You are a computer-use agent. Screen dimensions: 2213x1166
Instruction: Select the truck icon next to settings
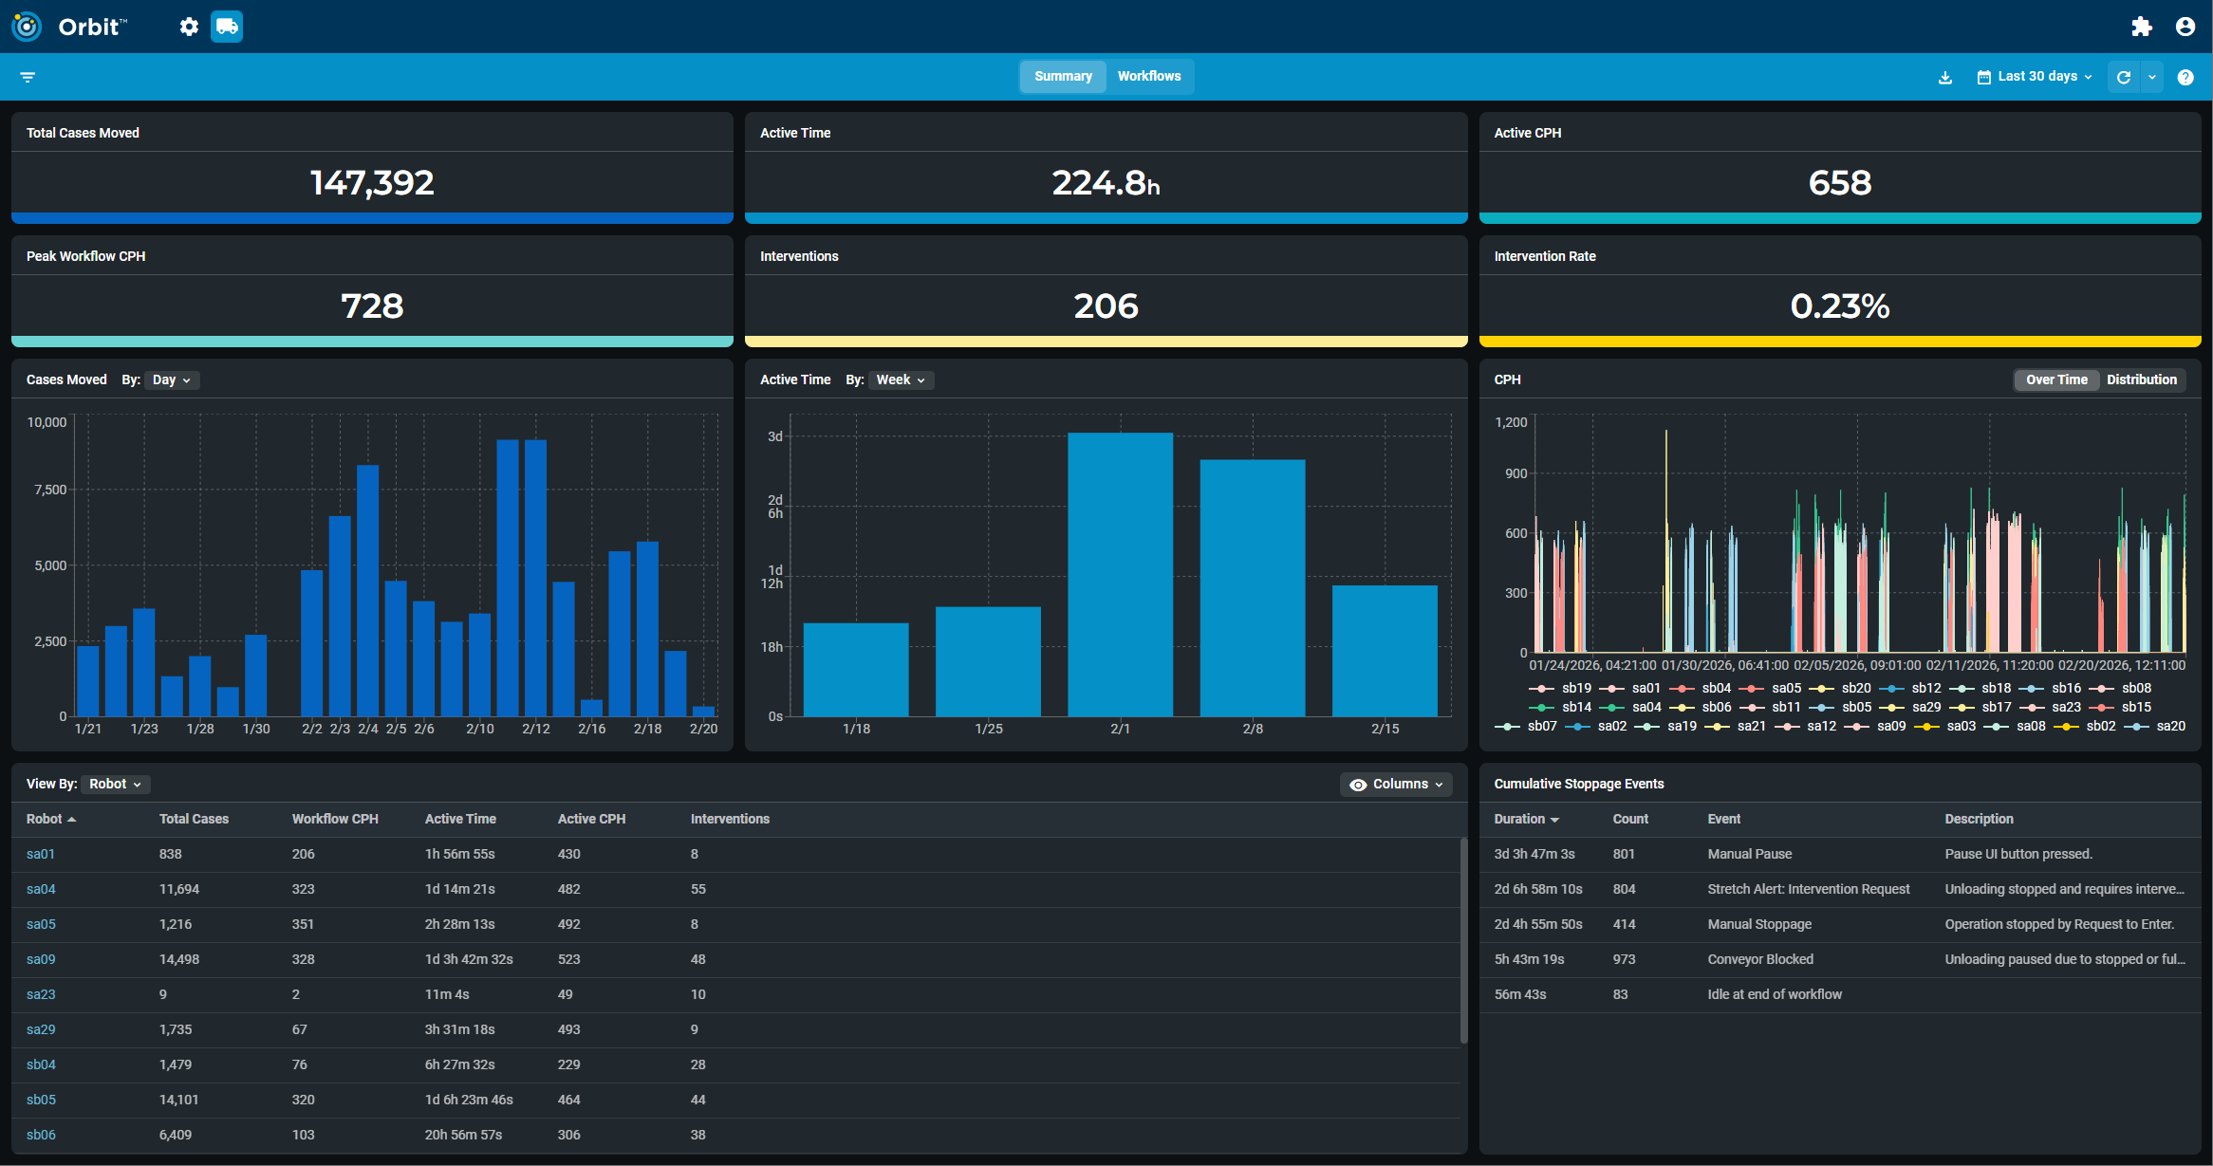tap(226, 27)
